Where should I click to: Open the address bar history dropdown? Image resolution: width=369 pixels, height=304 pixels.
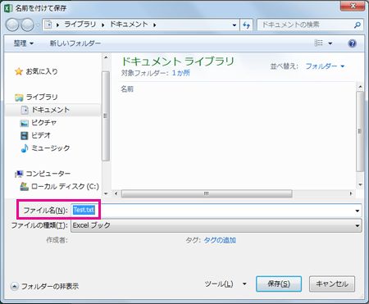(x=235, y=25)
